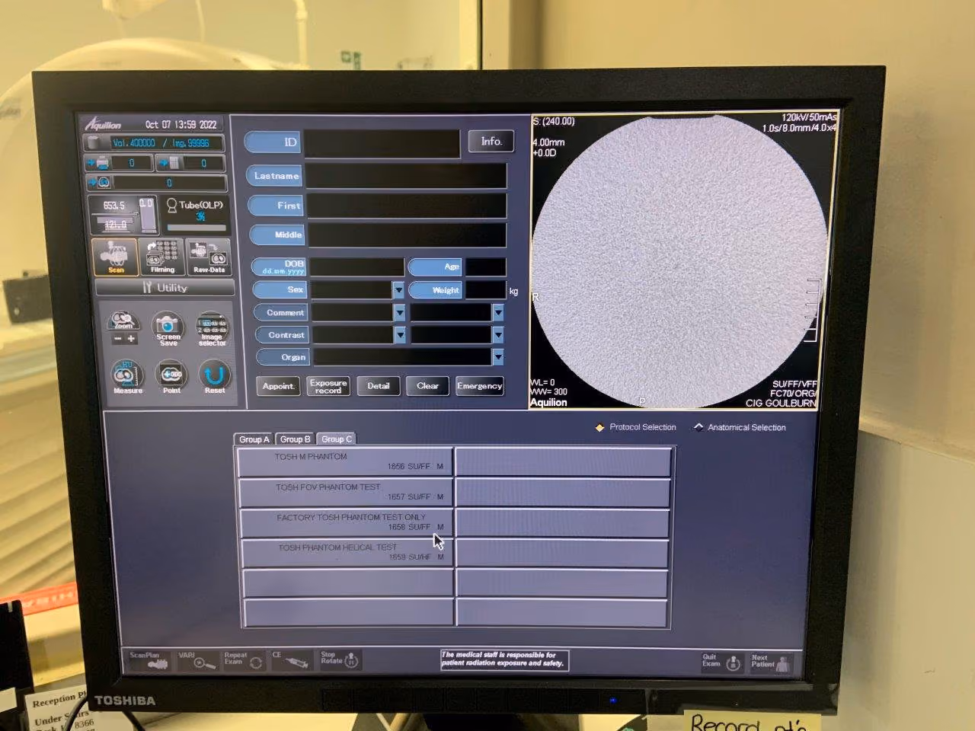Open the first Comment dropdown arrow
This screenshot has width=975, height=731.
coord(399,313)
